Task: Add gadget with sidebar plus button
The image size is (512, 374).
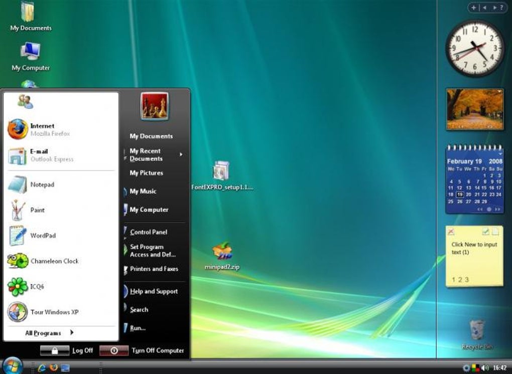Action: tap(474, 8)
